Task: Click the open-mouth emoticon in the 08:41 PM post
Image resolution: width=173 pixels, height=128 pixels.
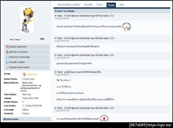Action: click(104, 118)
